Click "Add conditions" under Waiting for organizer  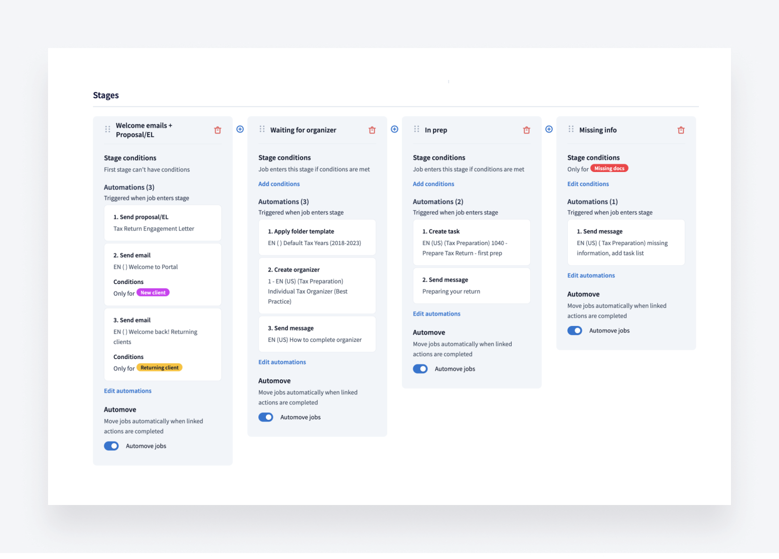(279, 183)
